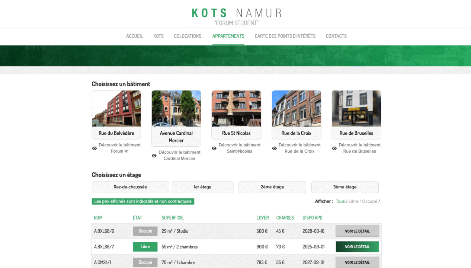Click eye icon beside Rue de la Croix link
Screen dimensions: 471x268
[275, 148]
